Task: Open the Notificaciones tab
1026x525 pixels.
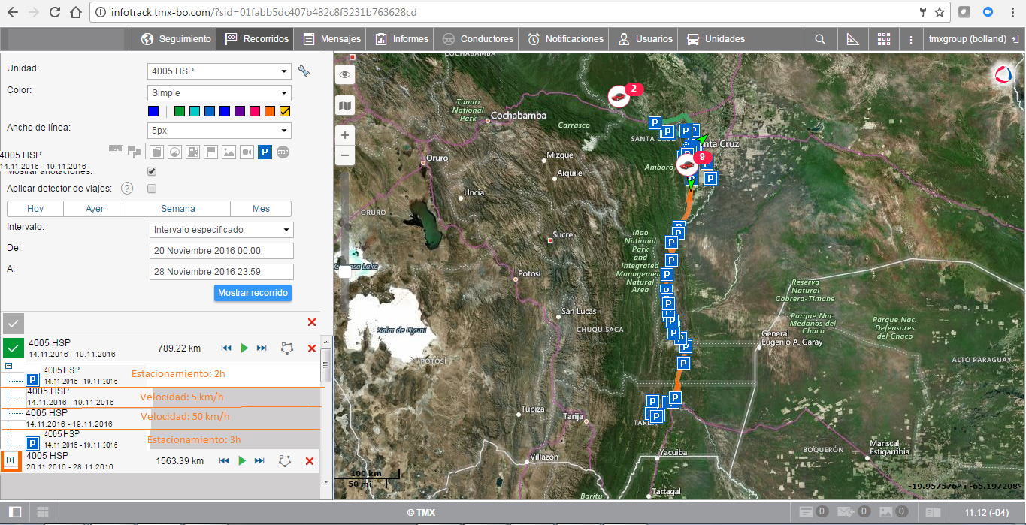Action: 566,39
